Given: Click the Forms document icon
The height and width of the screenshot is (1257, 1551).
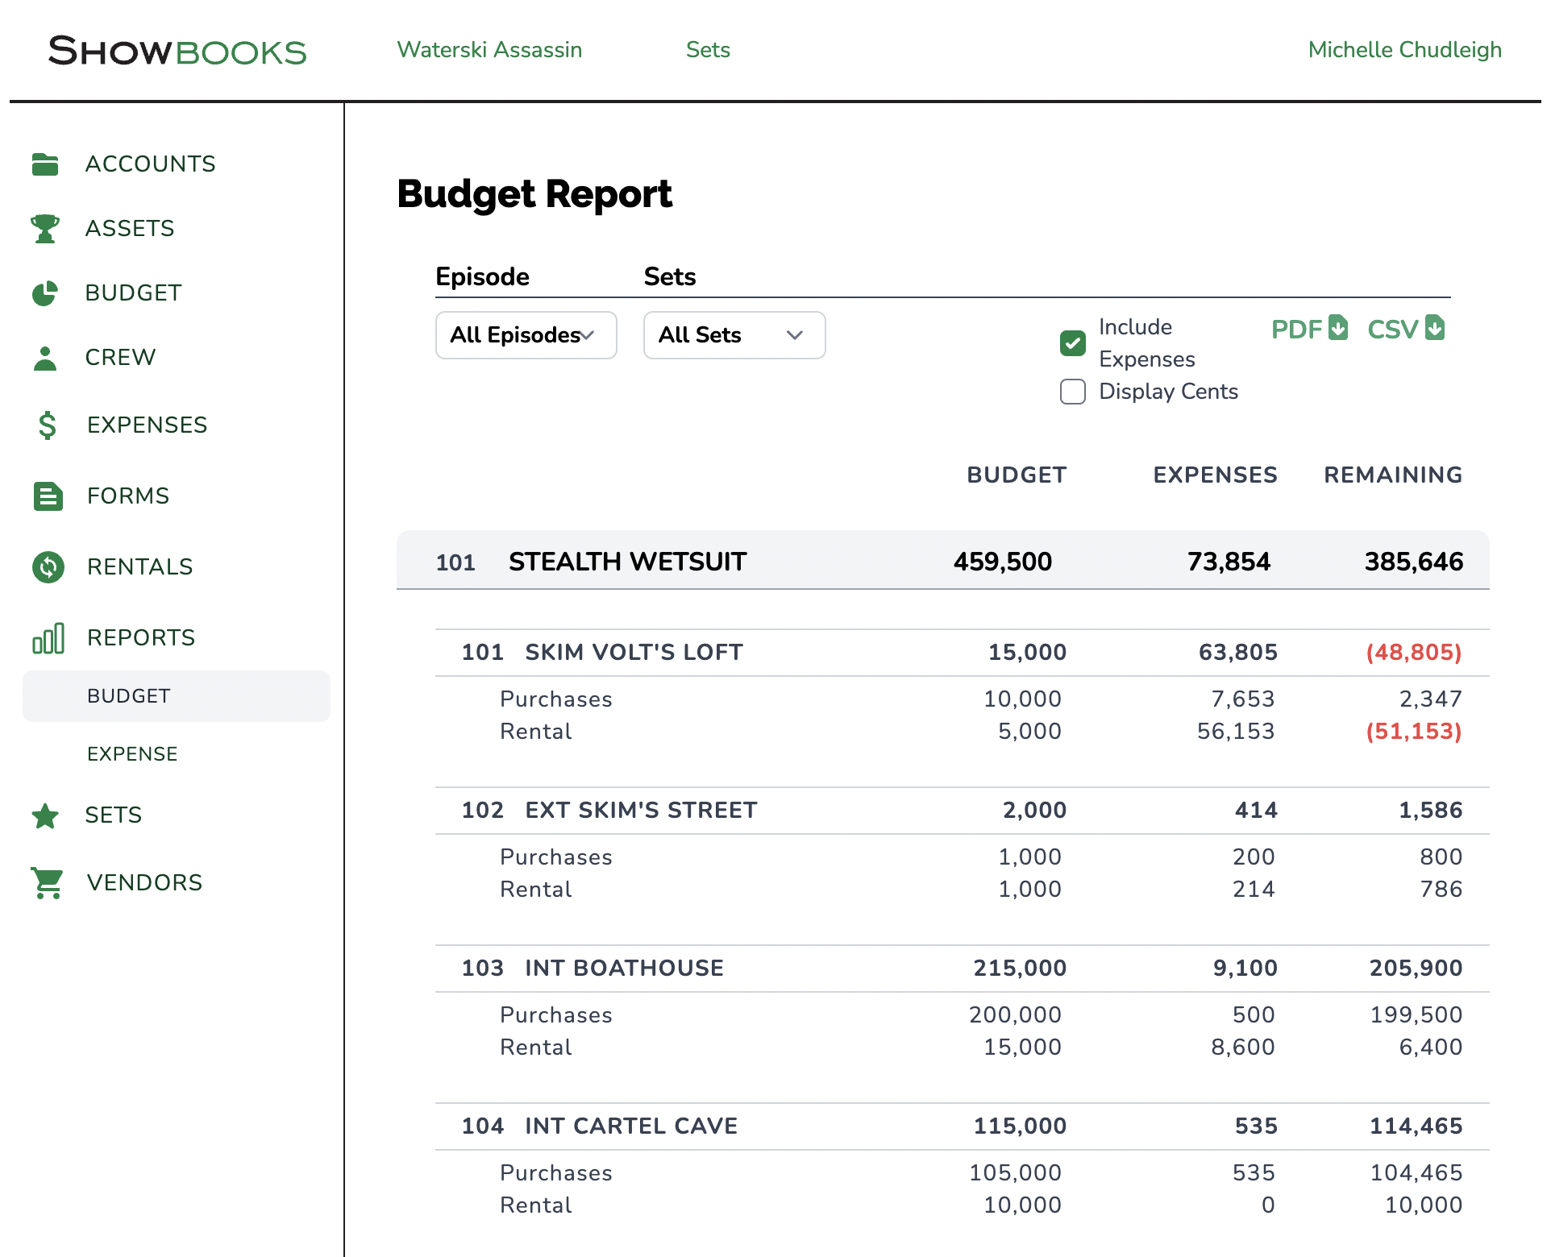Looking at the screenshot, I should click(x=48, y=496).
